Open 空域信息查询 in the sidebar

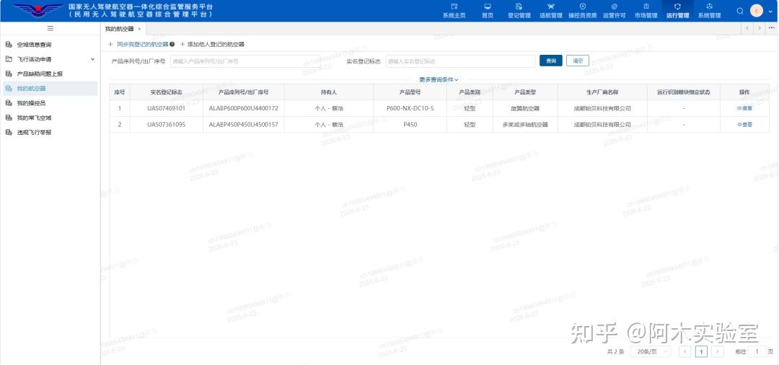click(x=34, y=45)
